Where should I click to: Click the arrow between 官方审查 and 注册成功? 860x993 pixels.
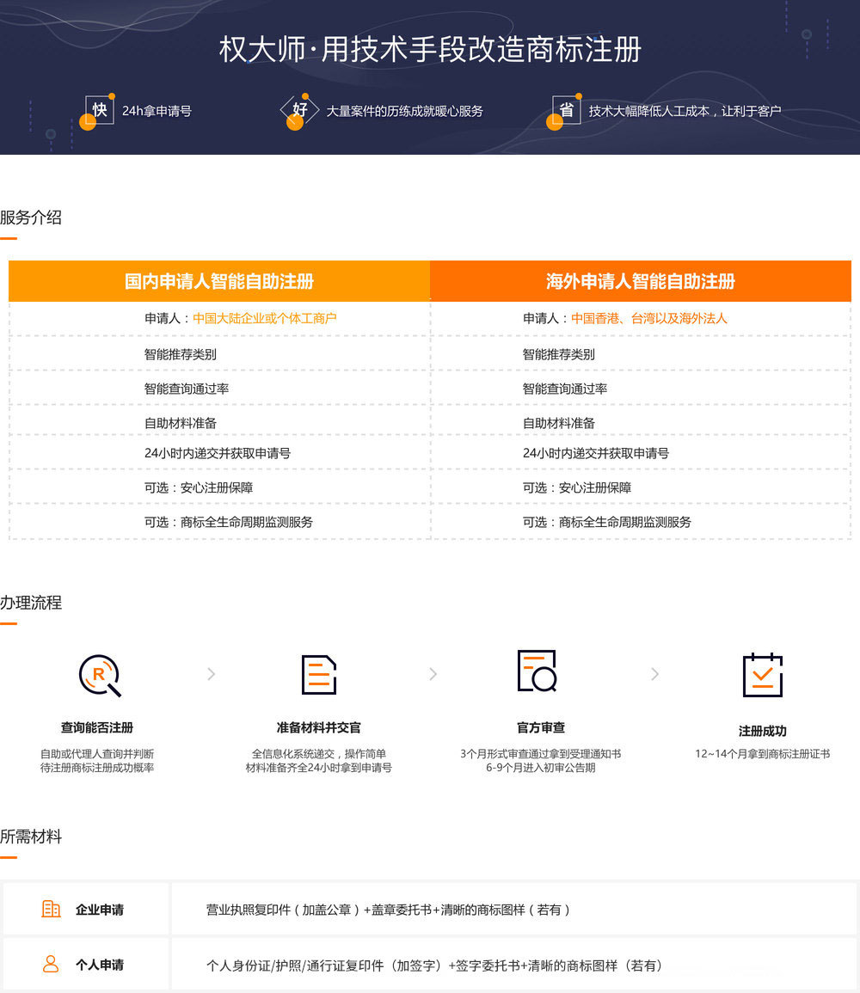click(654, 674)
